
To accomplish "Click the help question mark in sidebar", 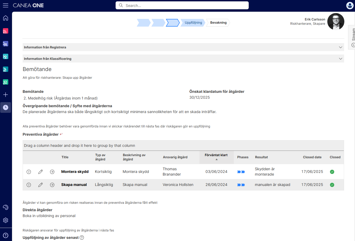I will pos(6,235).
